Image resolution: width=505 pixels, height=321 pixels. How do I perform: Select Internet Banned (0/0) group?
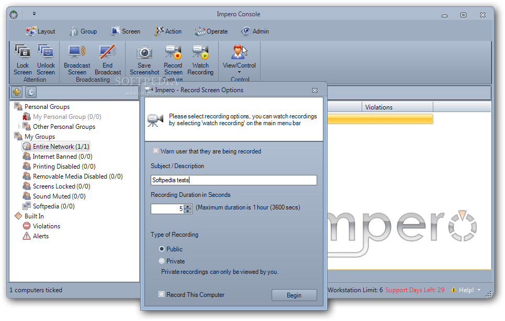[x=62, y=156]
